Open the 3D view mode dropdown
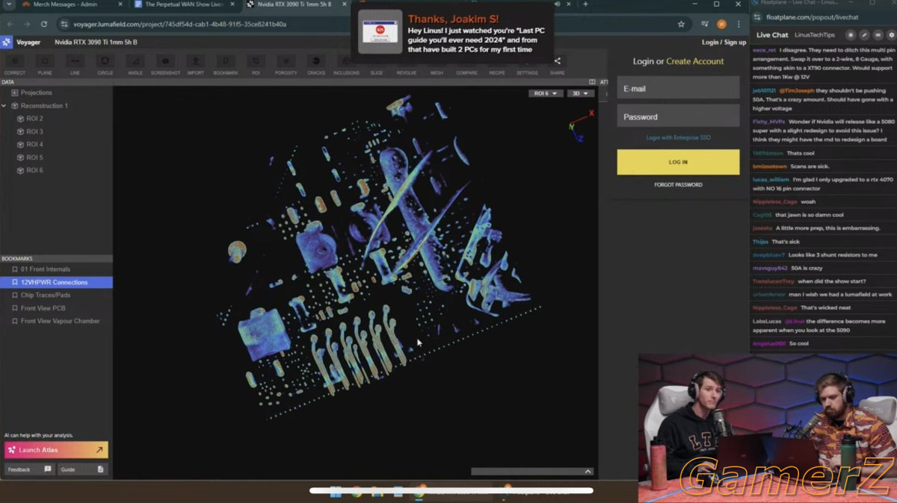897x503 pixels. (580, 93)
